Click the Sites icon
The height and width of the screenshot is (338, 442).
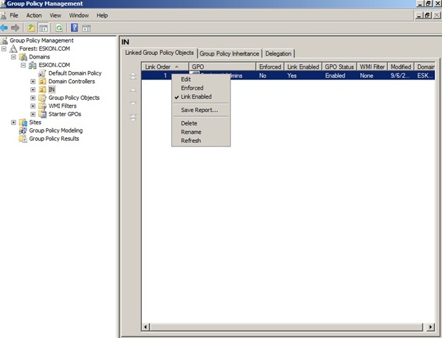(23, 123)
